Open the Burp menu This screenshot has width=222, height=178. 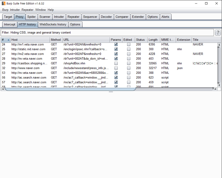(5, 10)
